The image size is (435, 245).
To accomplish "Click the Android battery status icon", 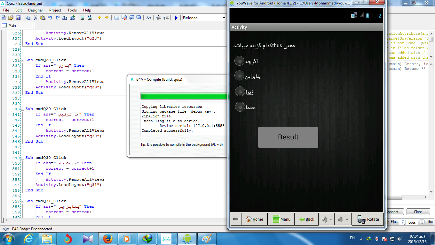I will coord(368,15).
